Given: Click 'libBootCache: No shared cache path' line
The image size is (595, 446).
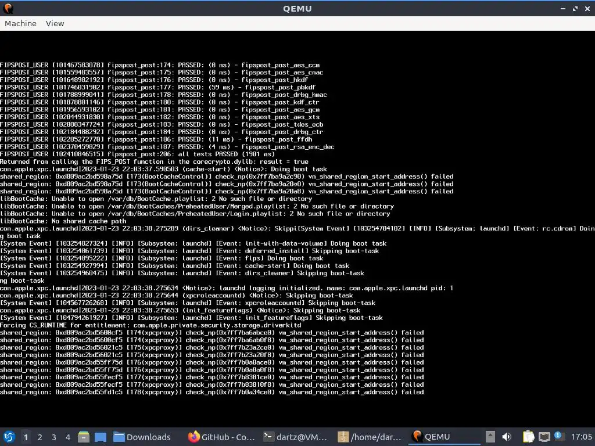Looking at the screenshot, I should click(63, 221).
